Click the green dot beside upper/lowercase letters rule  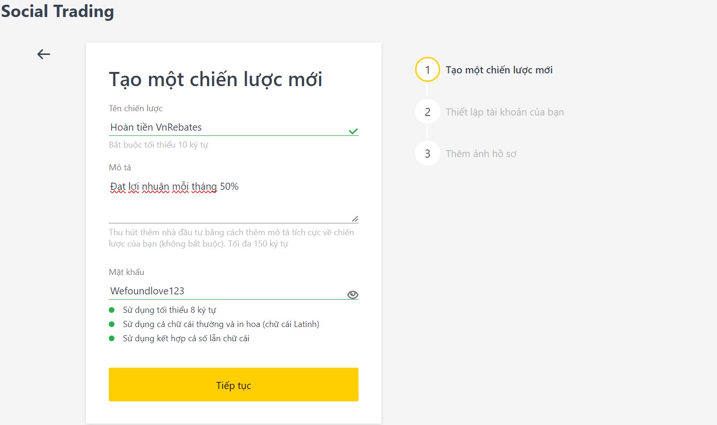pos(112,324)
